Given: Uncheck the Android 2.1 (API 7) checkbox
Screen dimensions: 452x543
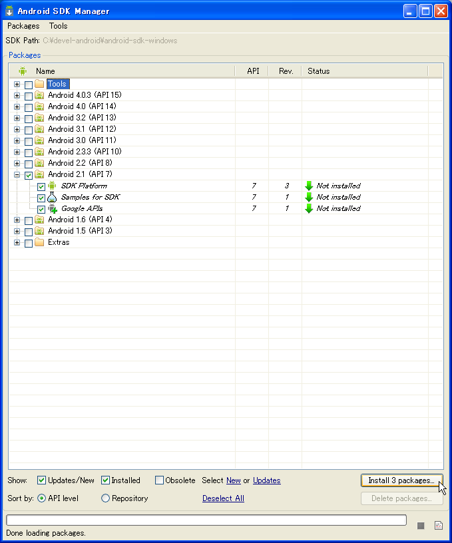Looking at the screenshot, I should tap(29, 175).
